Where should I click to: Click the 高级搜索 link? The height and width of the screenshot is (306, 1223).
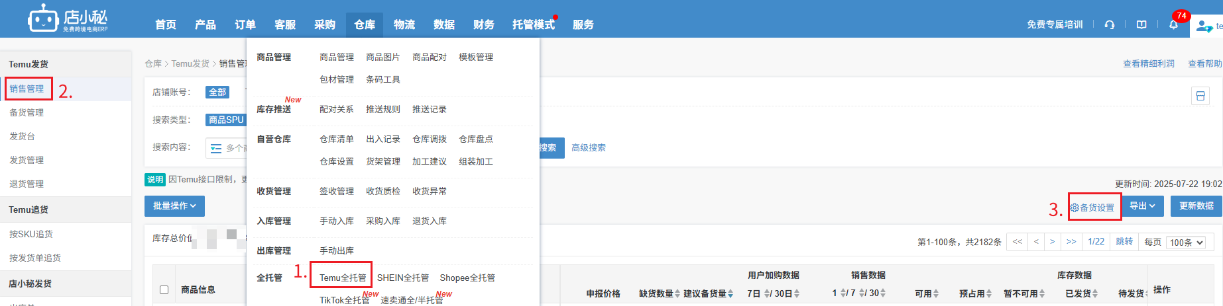tap(589, 147)
